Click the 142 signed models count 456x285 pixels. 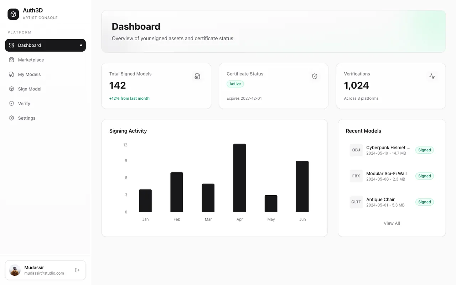(x=118, y=85)
